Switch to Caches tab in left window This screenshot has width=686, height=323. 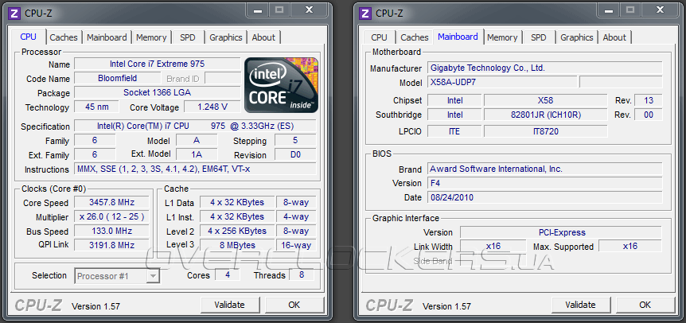[64, 37]
